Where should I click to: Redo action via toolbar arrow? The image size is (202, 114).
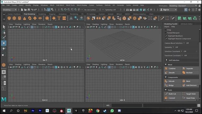click(36, 10)
